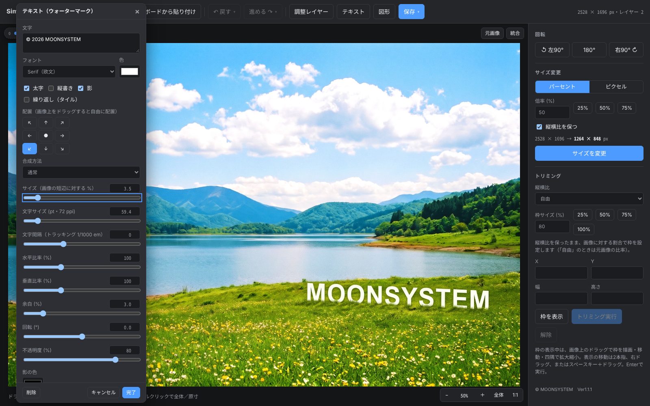Viewport: 650px width, 406px height.
Task: Open the 戻す undo dropdown
Action: (x=224, y=12)
